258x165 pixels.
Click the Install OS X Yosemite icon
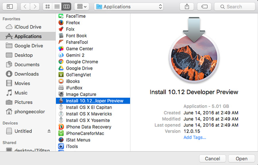(61, 120)
